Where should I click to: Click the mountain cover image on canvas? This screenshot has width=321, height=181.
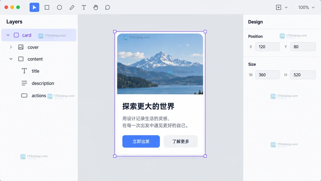[160, 64]
